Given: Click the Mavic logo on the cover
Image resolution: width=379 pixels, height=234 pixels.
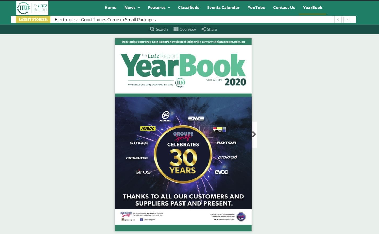Looking at the screenshot, I should pyautogui.click(x=148, y=128).
